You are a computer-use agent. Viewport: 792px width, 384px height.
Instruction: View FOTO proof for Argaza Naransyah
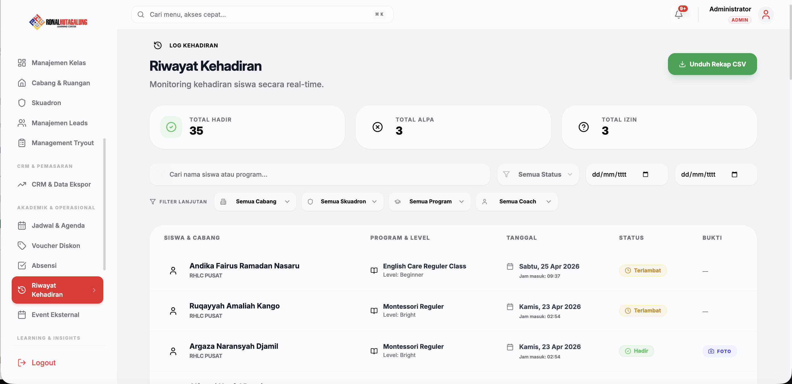point(719,351)
